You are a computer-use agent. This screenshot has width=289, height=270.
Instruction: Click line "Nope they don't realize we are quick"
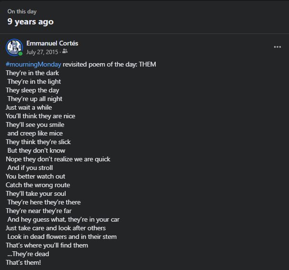click(x=58, y=159)
